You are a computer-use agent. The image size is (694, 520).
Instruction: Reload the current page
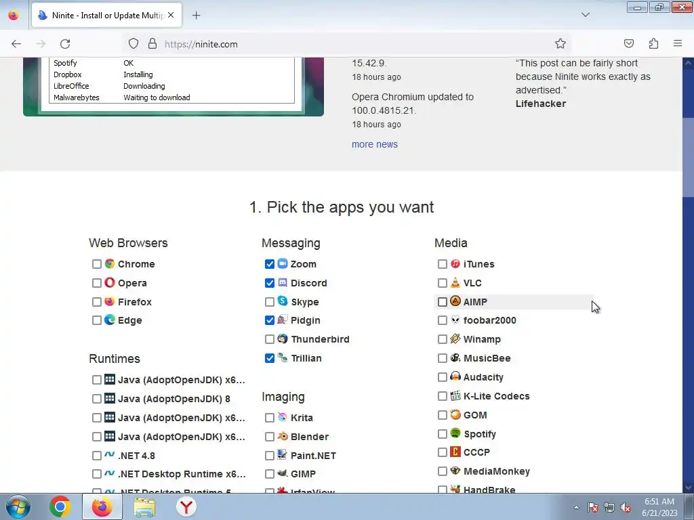[65, 43]
